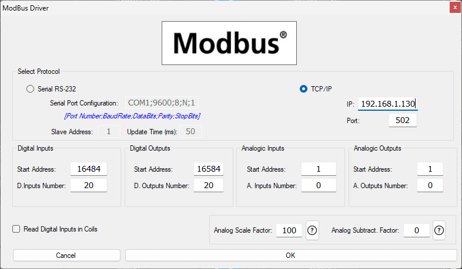Focus the Digital Outputs Start Address field
Viewport: 462px width, 269px height.
tap(209, 169)
